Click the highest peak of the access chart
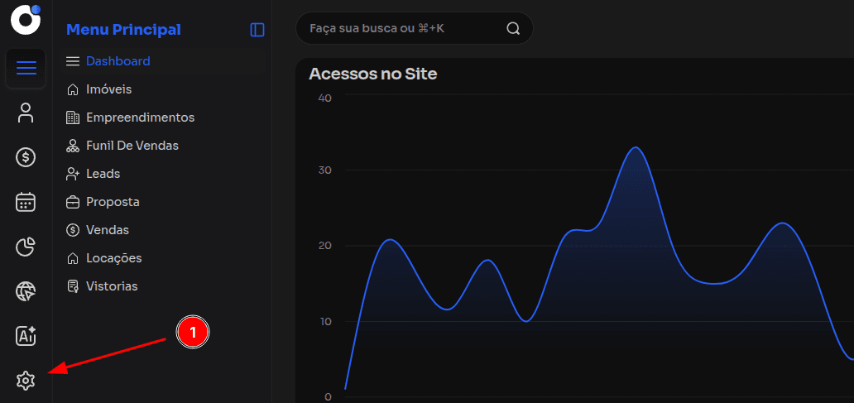 click(635, 147)
